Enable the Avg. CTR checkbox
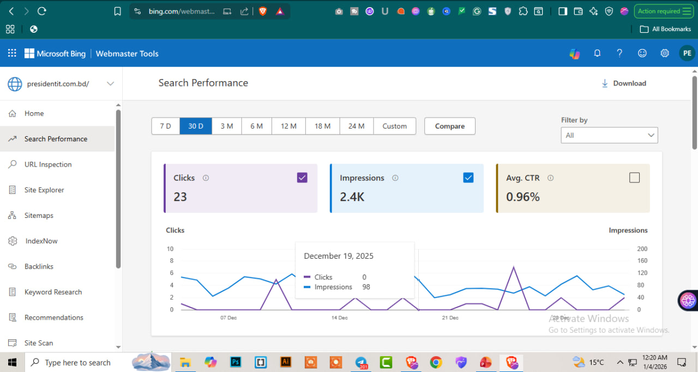 [634, 178]
